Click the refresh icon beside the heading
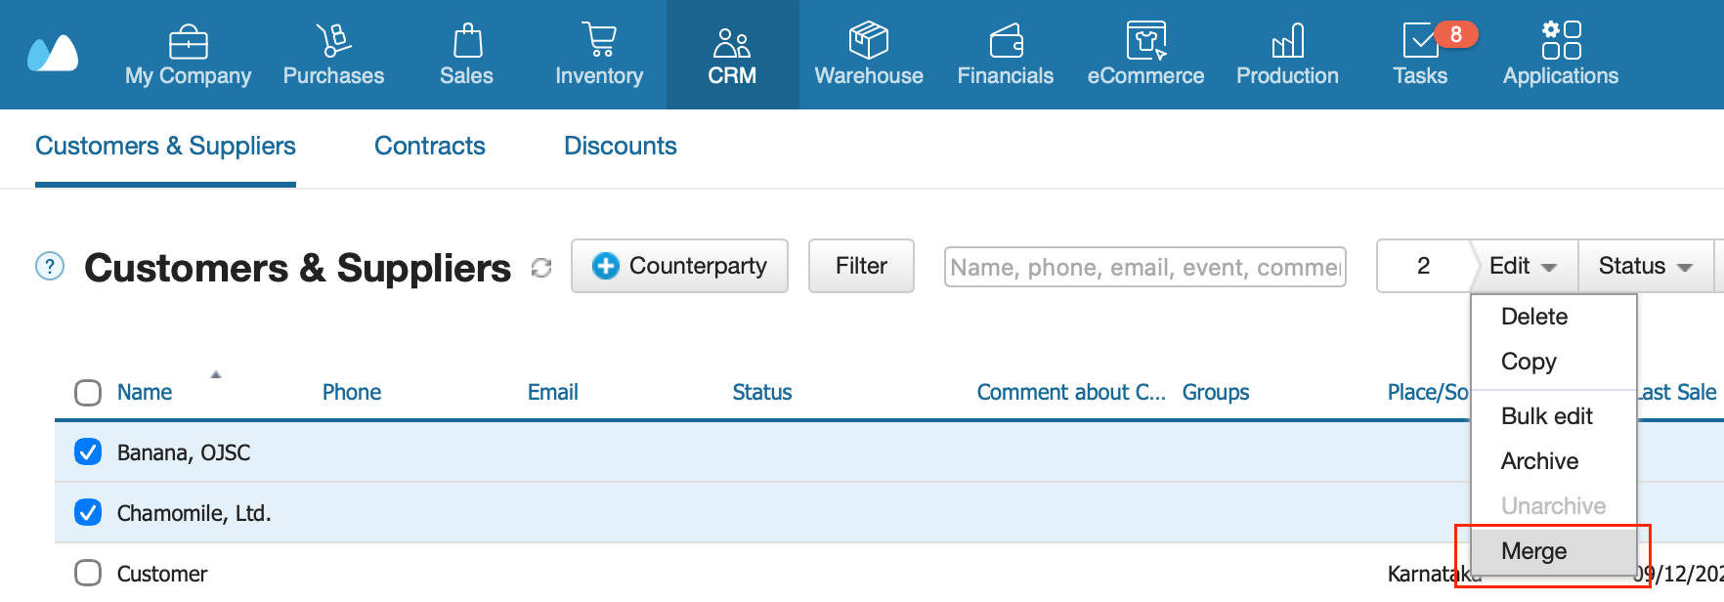The width and height of the screenshot is (1724, 602). (540, 267)
